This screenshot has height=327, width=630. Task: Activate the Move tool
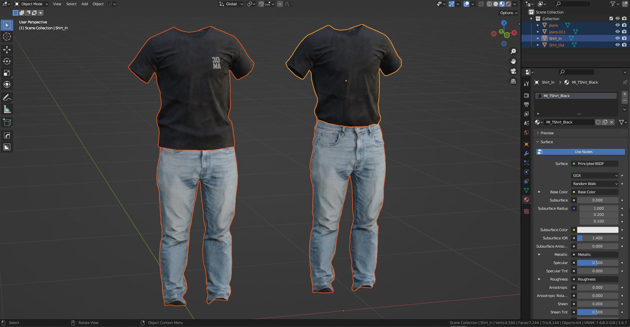[7, 50]
